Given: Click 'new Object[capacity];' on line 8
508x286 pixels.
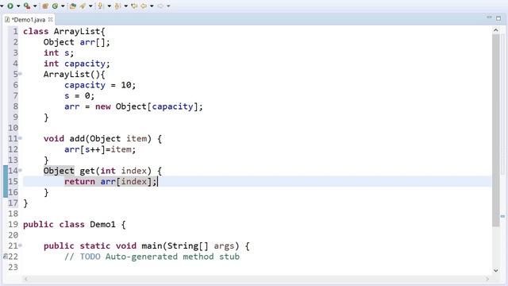Looking at the screenshot, I should coord(149,106).
